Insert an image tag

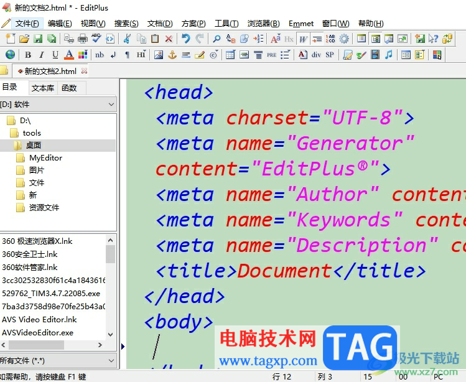[159, 55]
